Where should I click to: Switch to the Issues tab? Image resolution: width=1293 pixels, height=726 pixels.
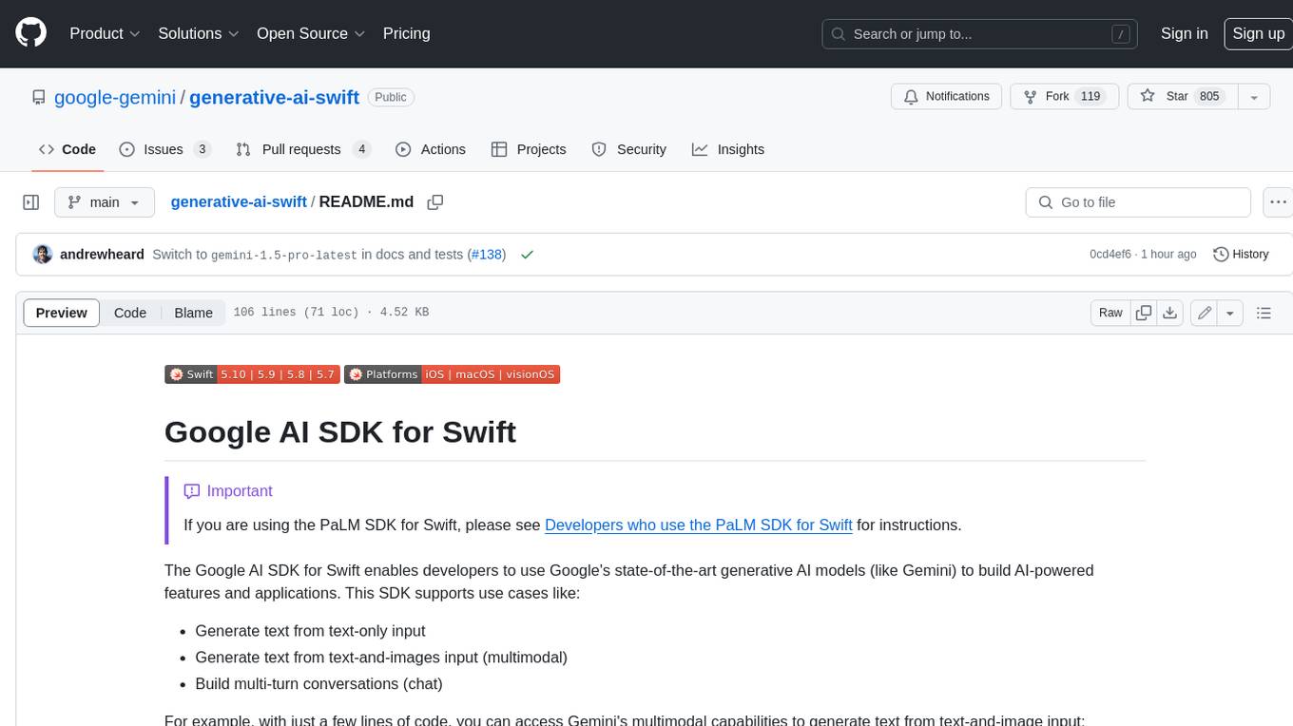(164, 149)
